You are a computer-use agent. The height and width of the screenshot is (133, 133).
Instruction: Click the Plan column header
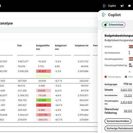(x=20, y=45)
